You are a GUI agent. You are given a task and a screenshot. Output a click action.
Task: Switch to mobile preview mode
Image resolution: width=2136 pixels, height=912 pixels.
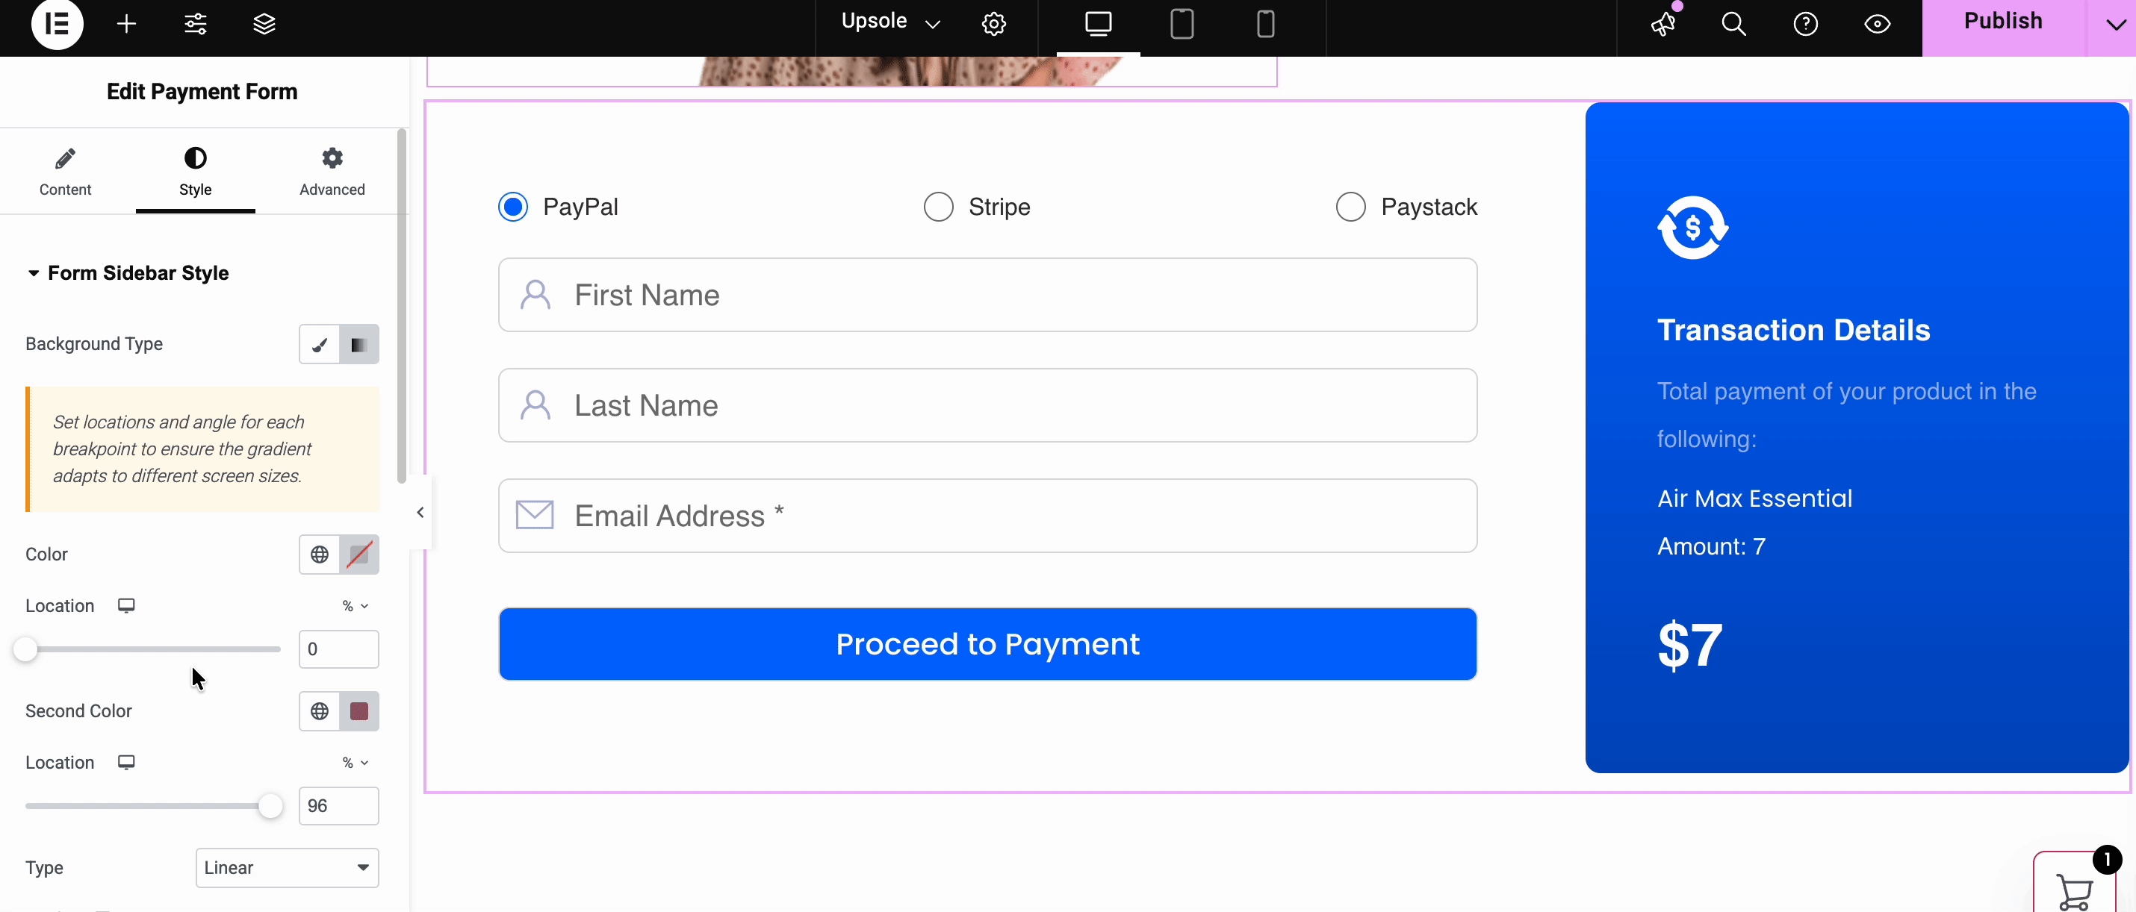click(1264, 24)
